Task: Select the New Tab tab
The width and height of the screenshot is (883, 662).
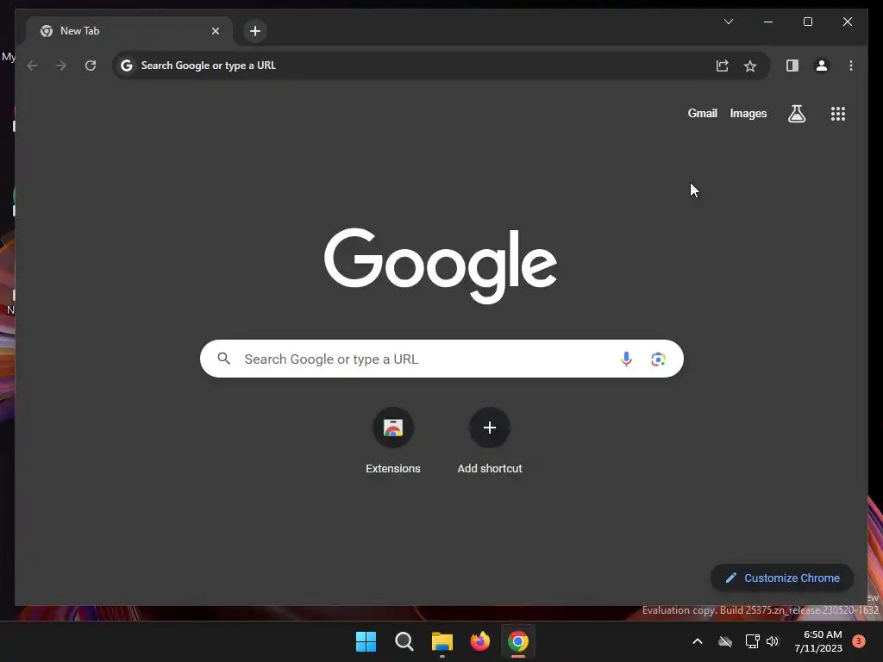Action: [129, 31]
